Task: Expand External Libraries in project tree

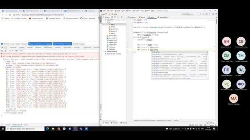Action: click(x=104, y=52)
